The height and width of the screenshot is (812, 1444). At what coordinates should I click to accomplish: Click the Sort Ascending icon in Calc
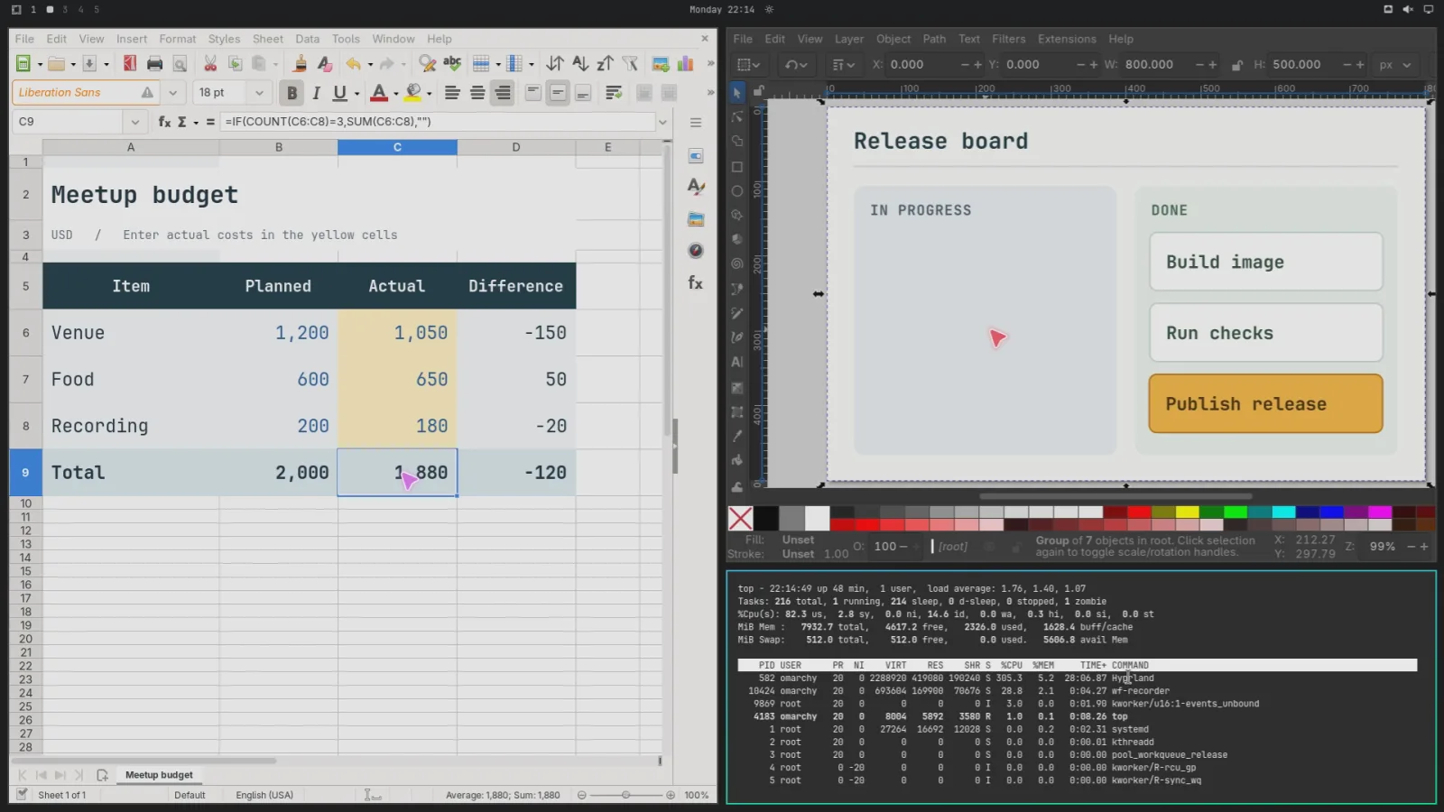(580, 63)
